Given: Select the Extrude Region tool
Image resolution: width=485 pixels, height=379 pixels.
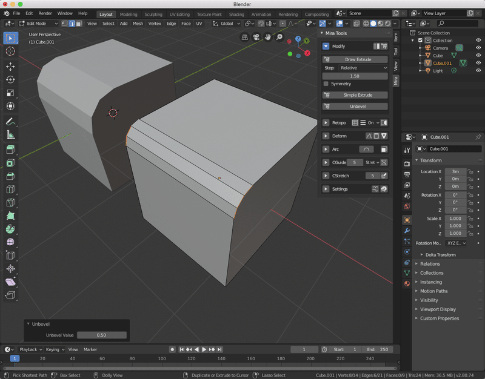Looking at the screenshot, I should (10, 150).
